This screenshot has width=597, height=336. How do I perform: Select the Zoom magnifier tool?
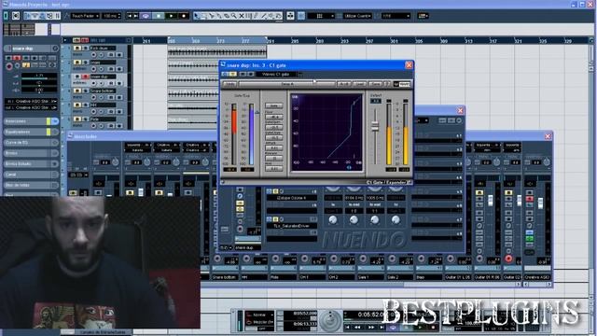(234, 16)
